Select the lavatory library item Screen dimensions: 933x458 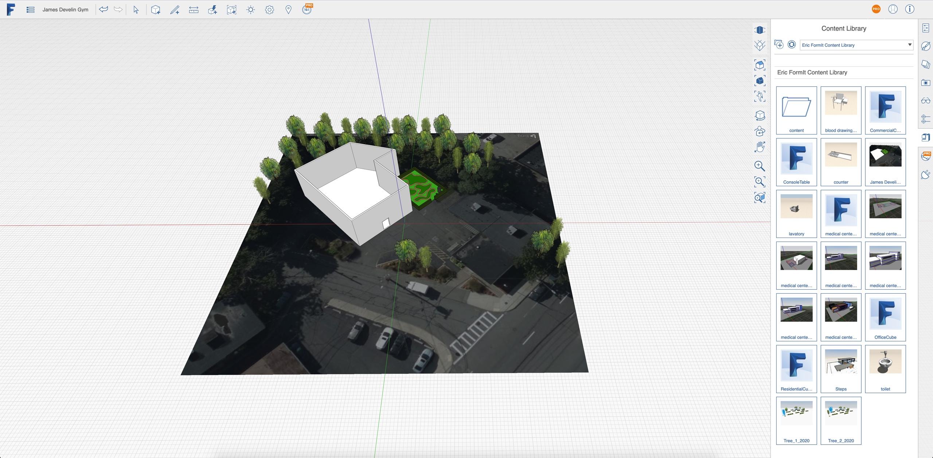796,214
